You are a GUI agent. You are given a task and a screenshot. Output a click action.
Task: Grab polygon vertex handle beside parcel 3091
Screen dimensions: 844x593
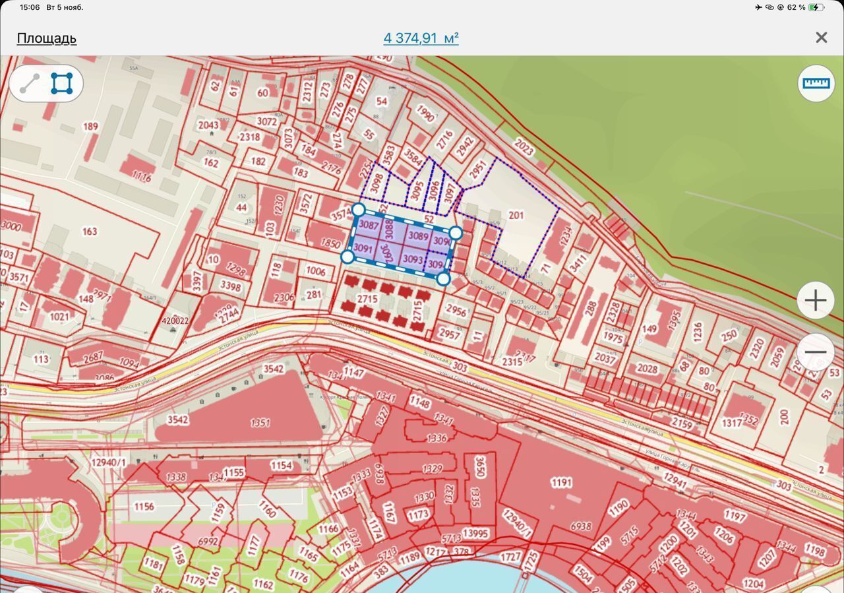[347, 257]
